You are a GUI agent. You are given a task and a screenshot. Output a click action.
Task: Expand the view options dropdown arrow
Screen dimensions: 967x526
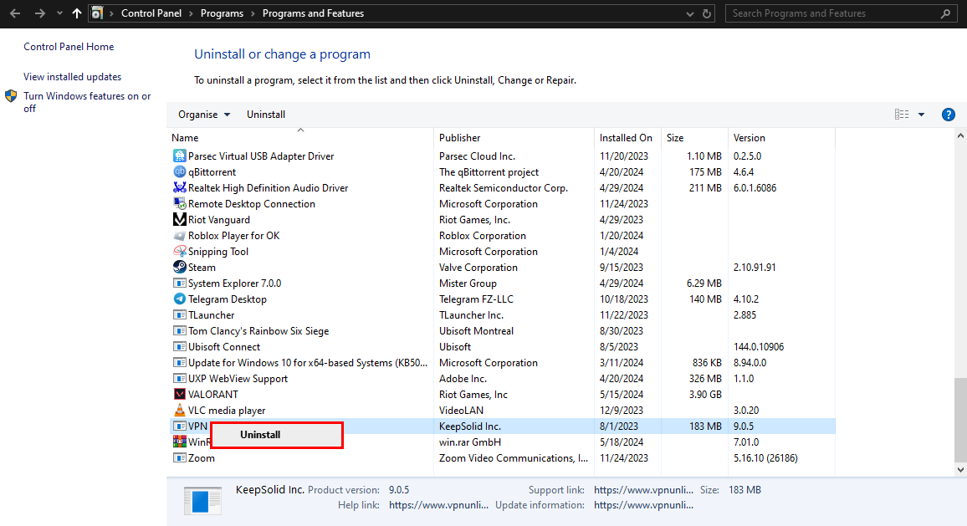click(921, 115)
